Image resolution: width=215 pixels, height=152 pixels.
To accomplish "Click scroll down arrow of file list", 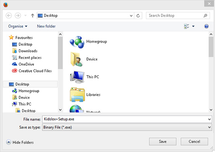I will click(211, 110).
